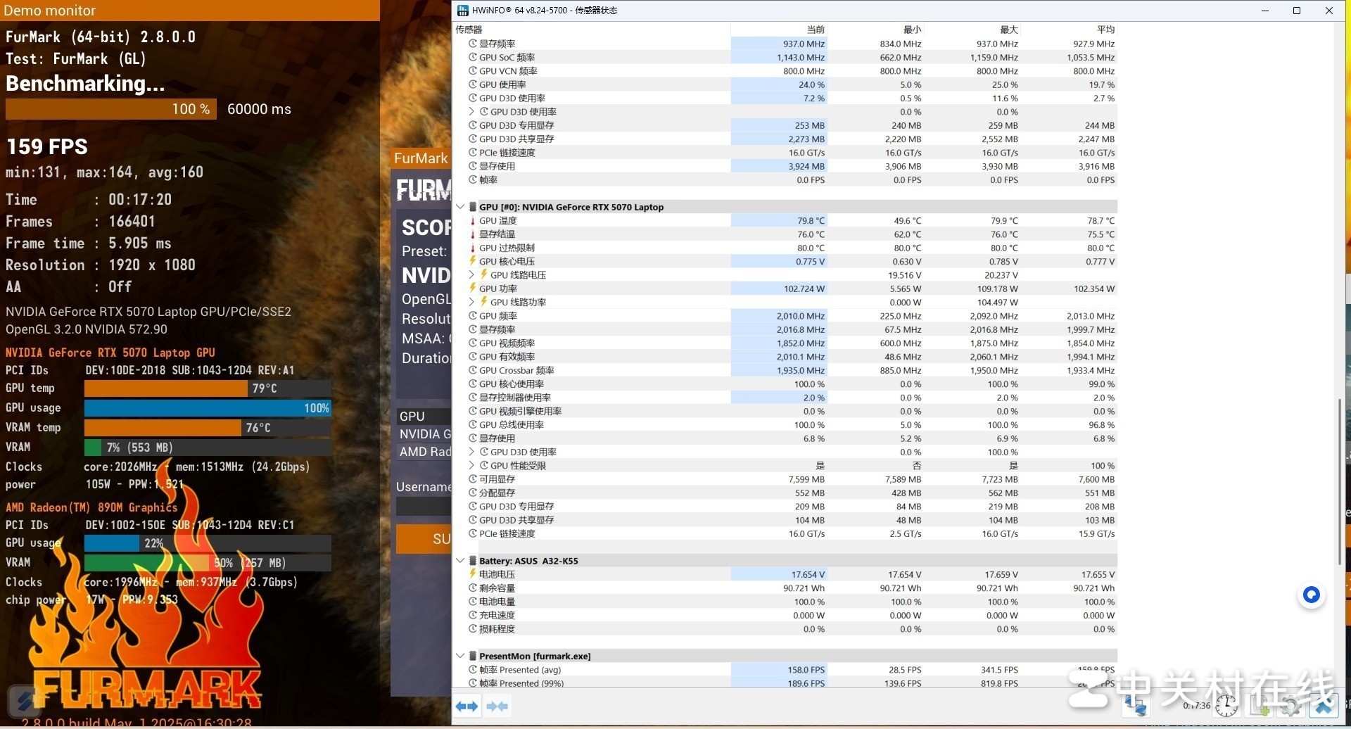Select the GPU 使用率 24.0 % row
This screenshot has height=729, width=1351.
click(785, 84)
